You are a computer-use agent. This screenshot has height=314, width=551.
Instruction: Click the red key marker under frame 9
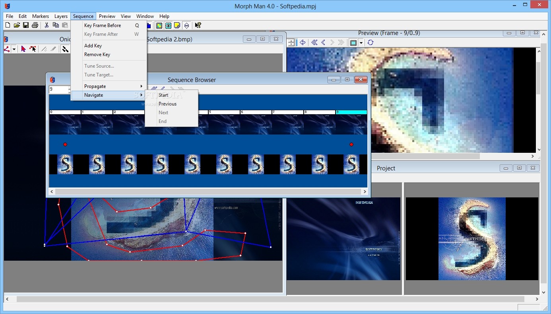coord(351,144)
